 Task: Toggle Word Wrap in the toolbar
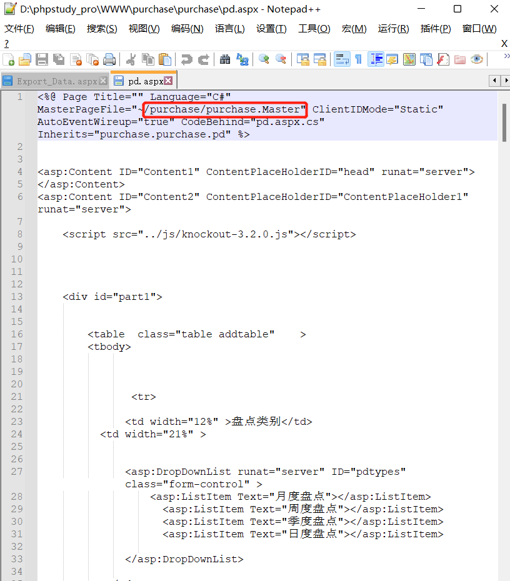coord(342,59)
